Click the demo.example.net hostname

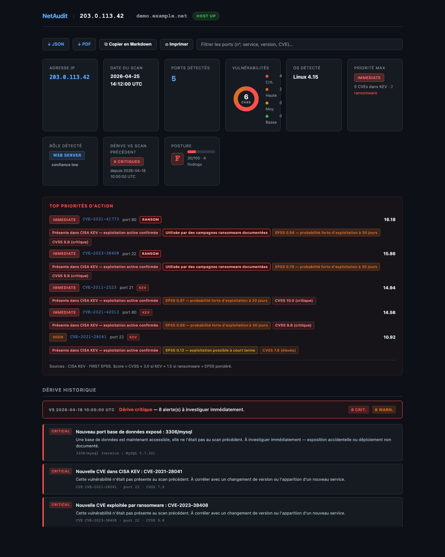pyautogui.click(x=162, y=16)
